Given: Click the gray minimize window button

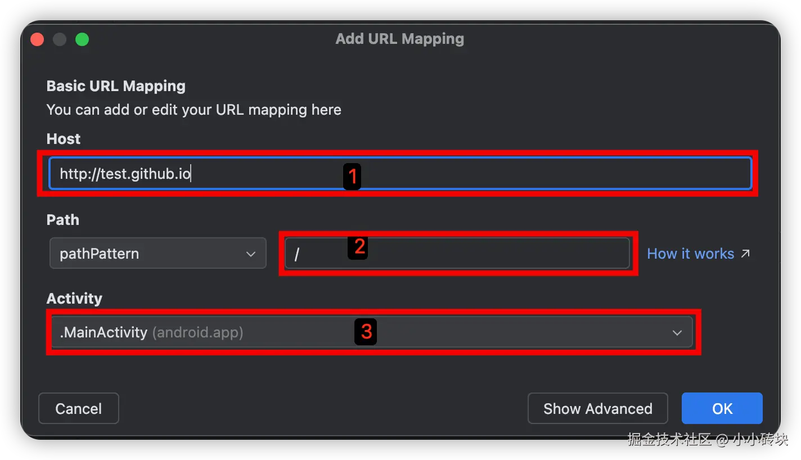Looking at the screenshot, I should 60,39.
